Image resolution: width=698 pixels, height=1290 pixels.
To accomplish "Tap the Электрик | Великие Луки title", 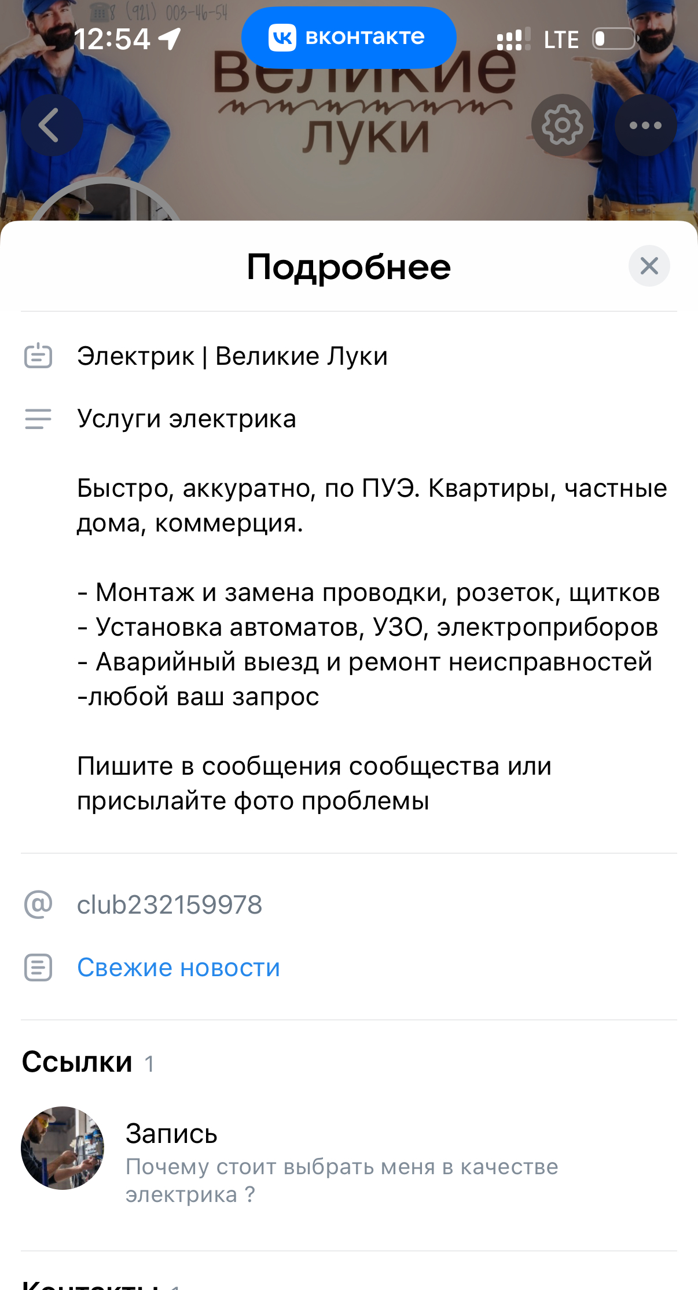I will pyautogui.click(x=232, y=356).
